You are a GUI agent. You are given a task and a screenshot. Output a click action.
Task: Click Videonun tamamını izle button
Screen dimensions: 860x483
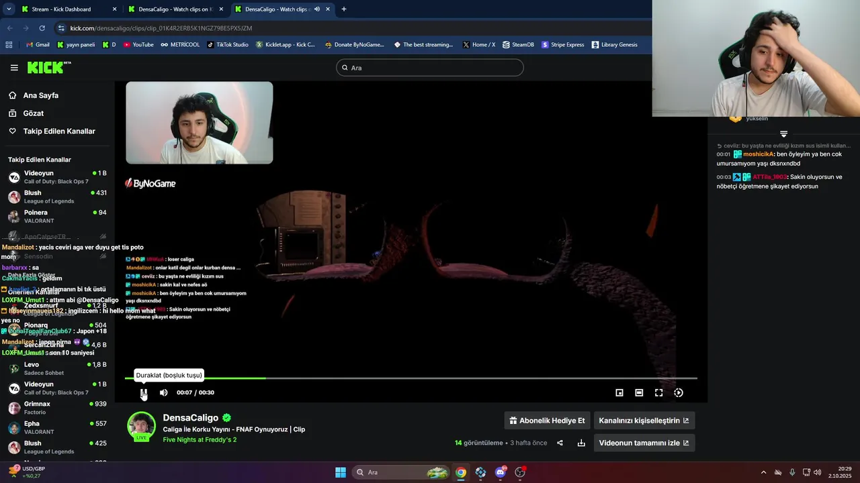point(644,443)
